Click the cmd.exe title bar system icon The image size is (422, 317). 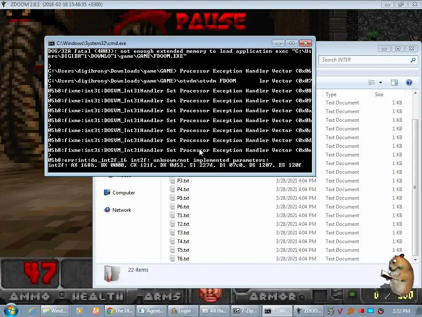[x=51, y=43]
